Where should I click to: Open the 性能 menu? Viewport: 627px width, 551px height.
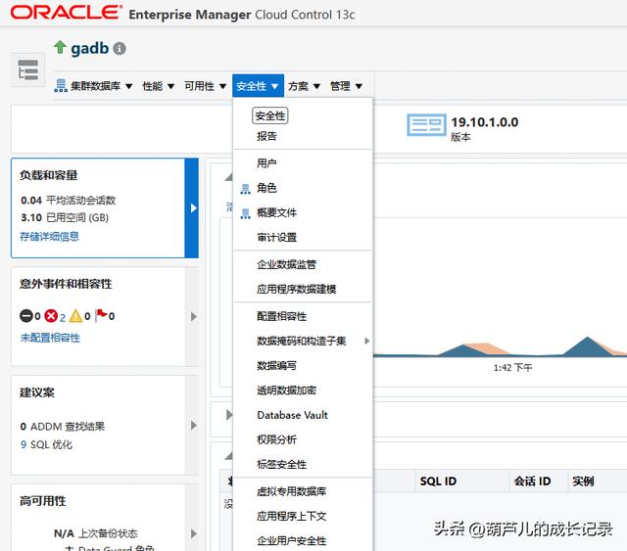[x=159, y=86]
